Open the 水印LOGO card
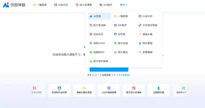This screenshot has height=108, width=205. click(x=37, y=90)
